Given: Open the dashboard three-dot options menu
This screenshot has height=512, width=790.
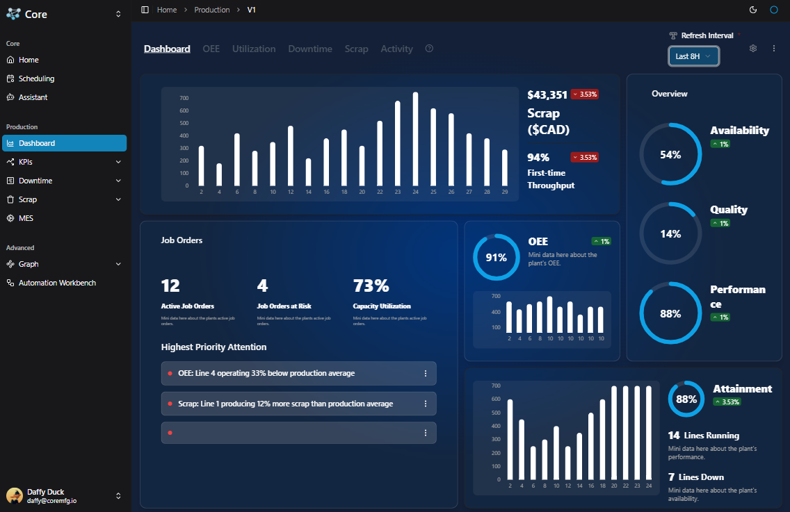Looking at the screenshot, I should [x=774, y=49].
